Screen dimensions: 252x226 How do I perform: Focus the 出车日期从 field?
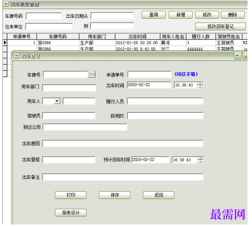coord(112,16)
